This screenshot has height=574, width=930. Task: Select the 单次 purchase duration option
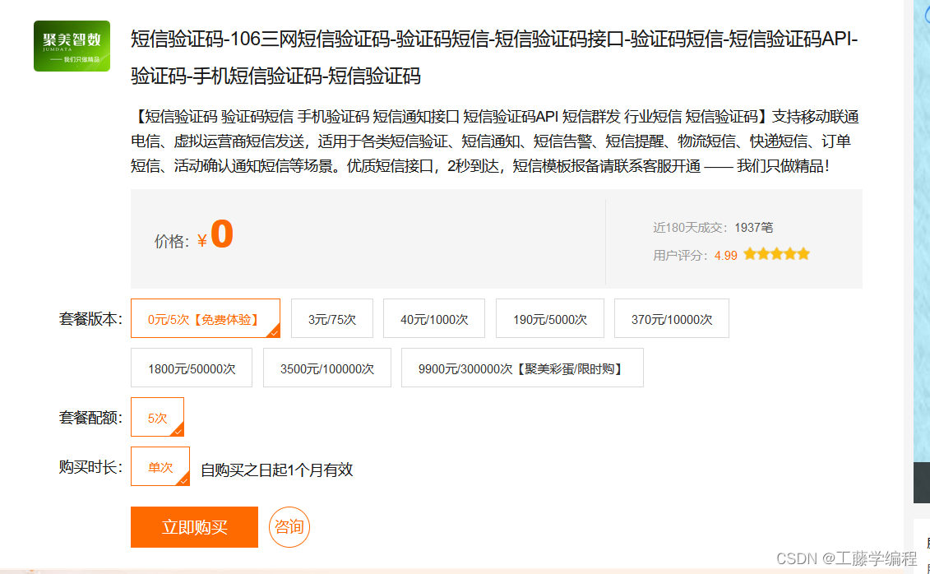click(160, 466)
